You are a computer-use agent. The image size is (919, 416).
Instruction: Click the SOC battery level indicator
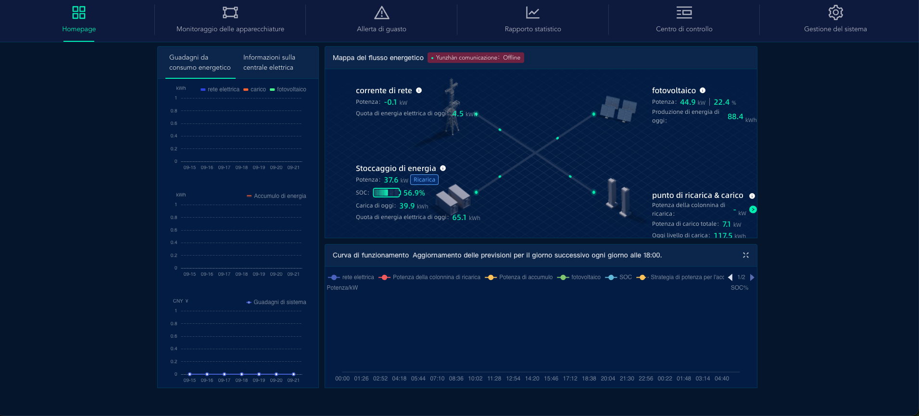387,193
